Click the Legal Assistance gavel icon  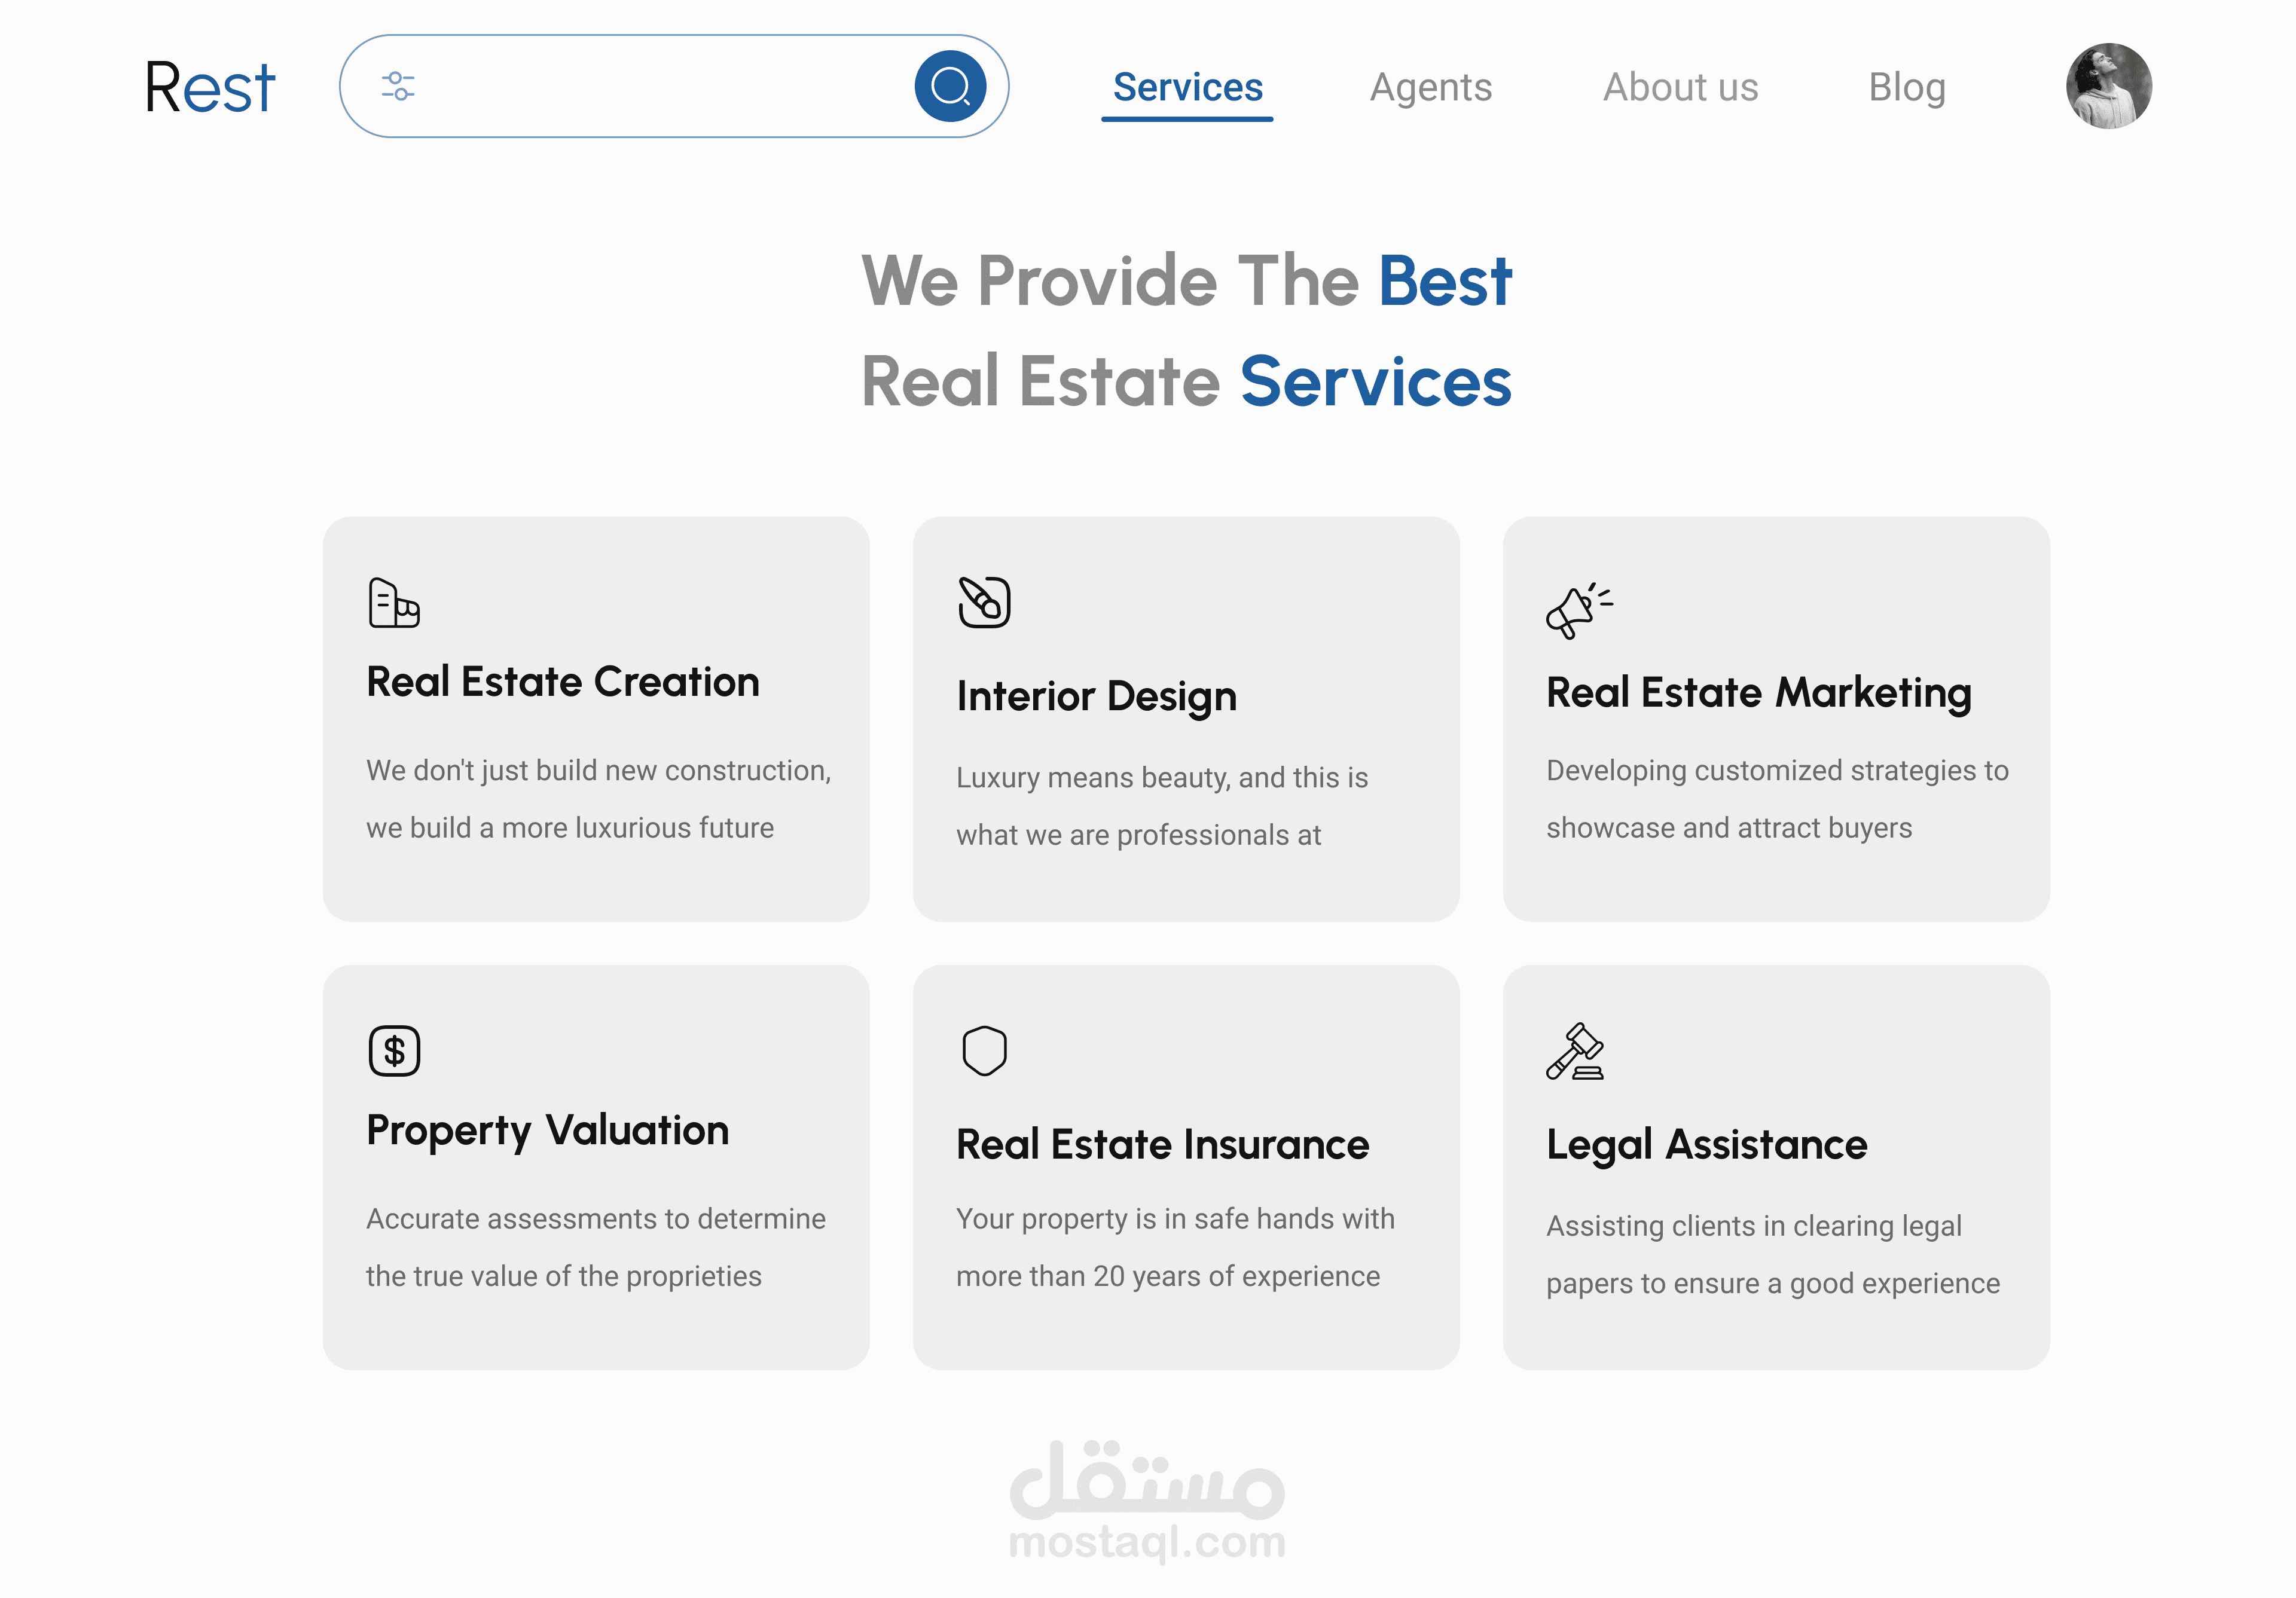(x=1575, y=1052)
